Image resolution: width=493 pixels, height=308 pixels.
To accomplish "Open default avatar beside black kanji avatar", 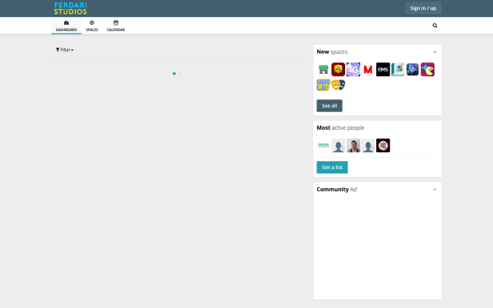I will [x=368, y=145].
